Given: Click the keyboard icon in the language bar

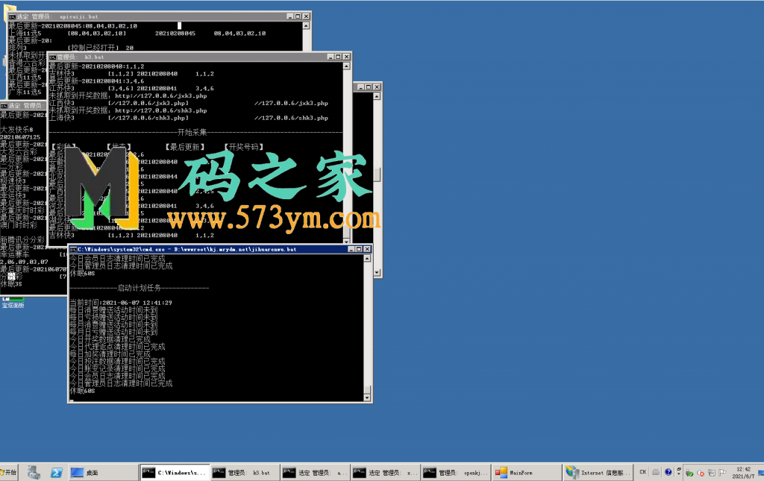Looking at the screenshot, I should click(x=656, y=472).
